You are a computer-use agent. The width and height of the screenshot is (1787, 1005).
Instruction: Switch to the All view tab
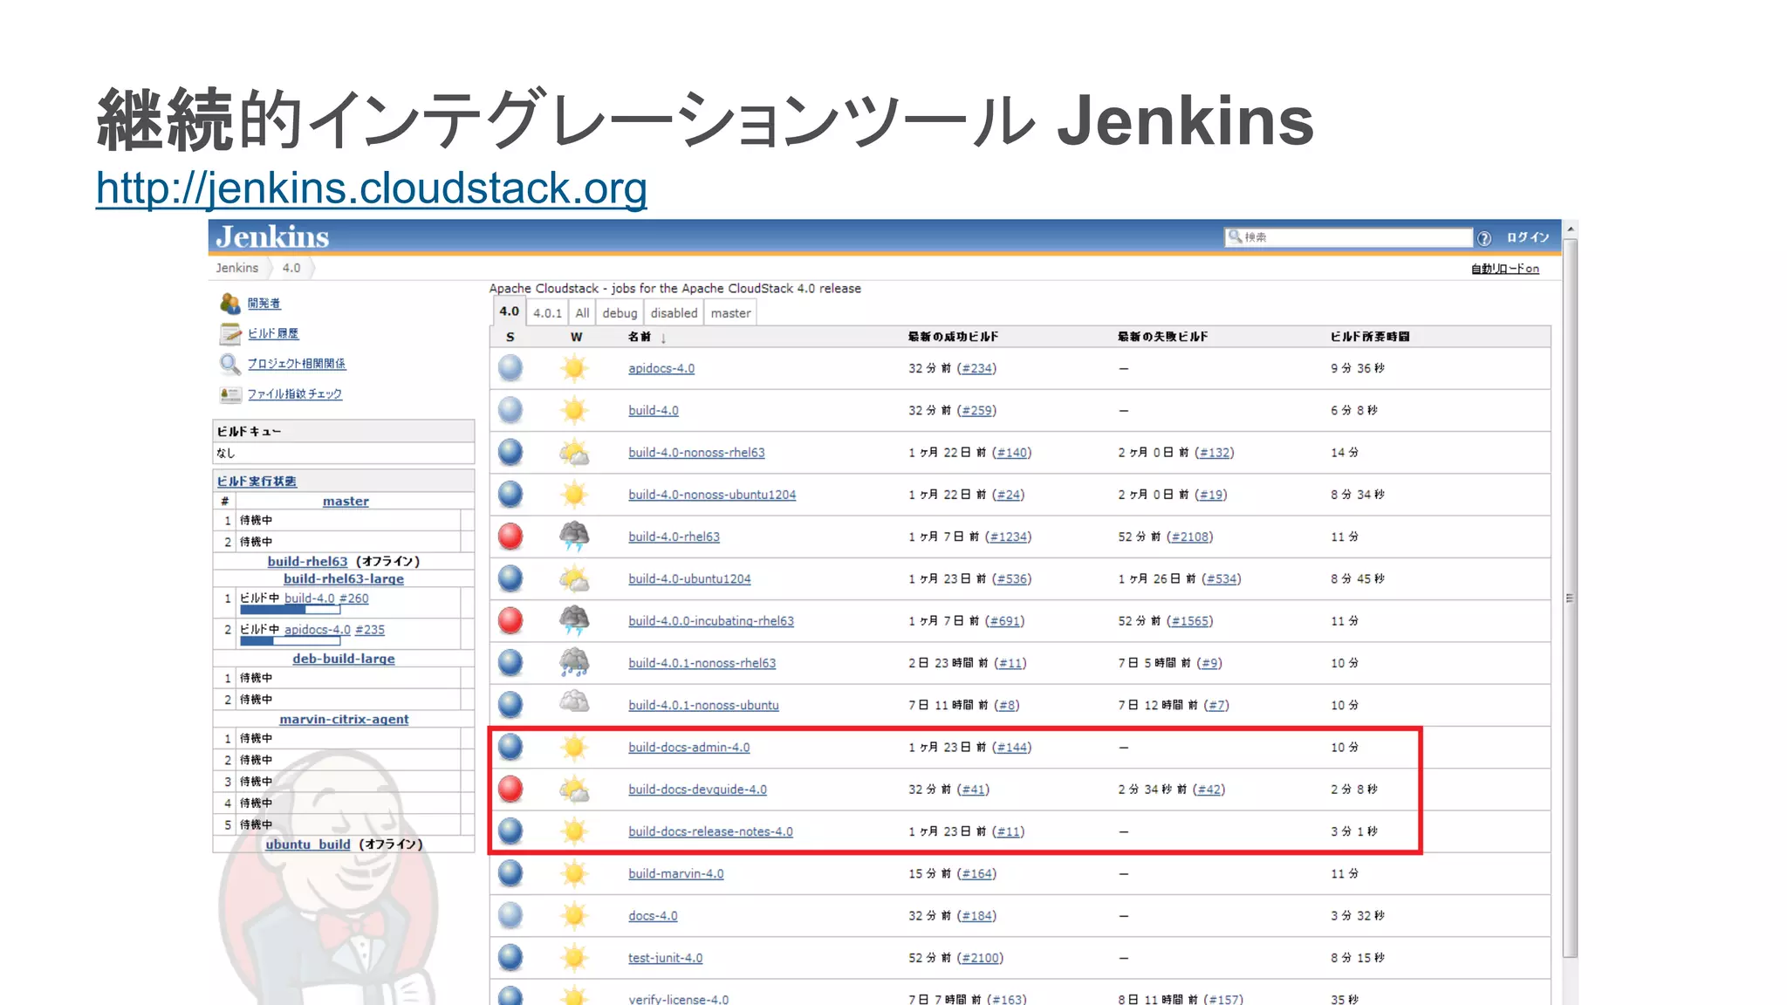582,313
